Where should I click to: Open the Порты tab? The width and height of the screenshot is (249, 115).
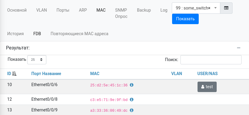(63, 10)
